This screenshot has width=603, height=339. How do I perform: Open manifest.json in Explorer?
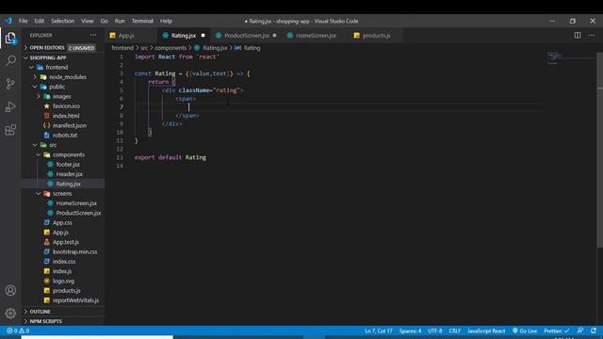click(69, 125)
